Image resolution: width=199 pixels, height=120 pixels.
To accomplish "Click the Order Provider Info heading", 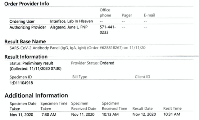I will pos(27,4).
